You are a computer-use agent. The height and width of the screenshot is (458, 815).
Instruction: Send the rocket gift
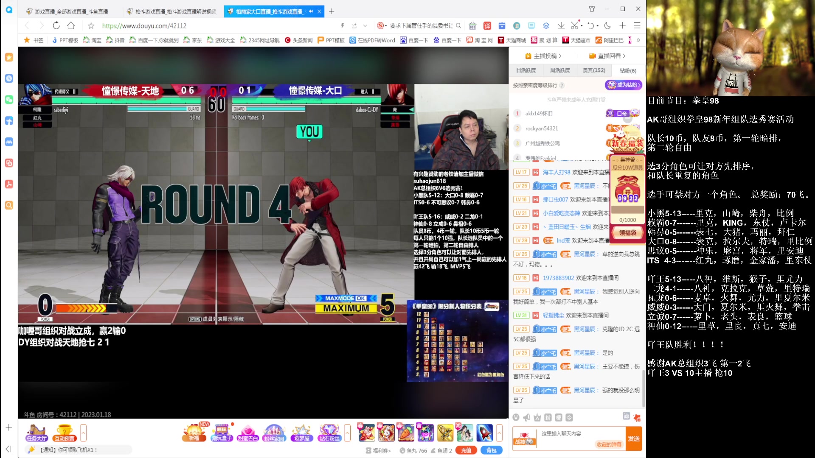pos(484,433)
